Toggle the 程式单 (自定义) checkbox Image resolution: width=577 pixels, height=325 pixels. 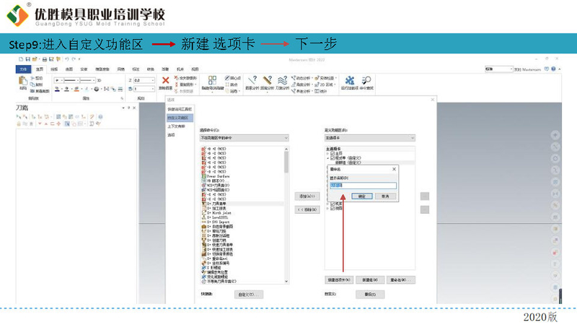(332, 158)
